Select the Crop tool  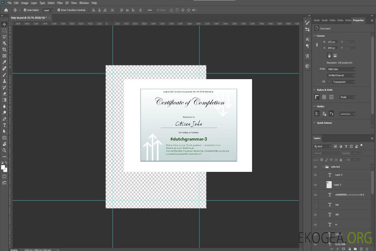click(4, 50)
